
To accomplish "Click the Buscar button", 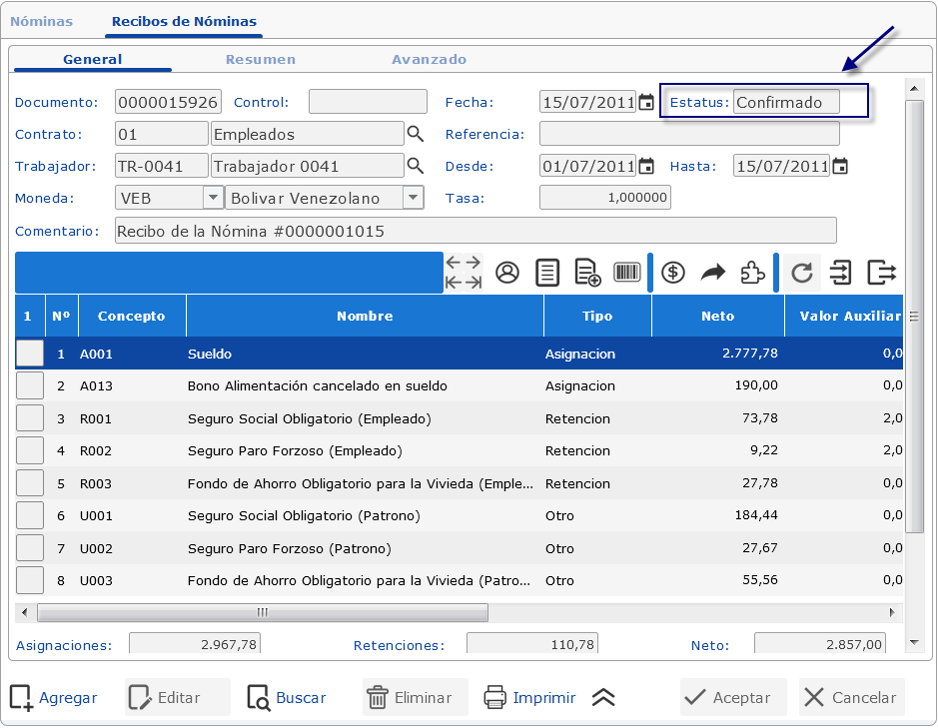I will pos(288,698).
